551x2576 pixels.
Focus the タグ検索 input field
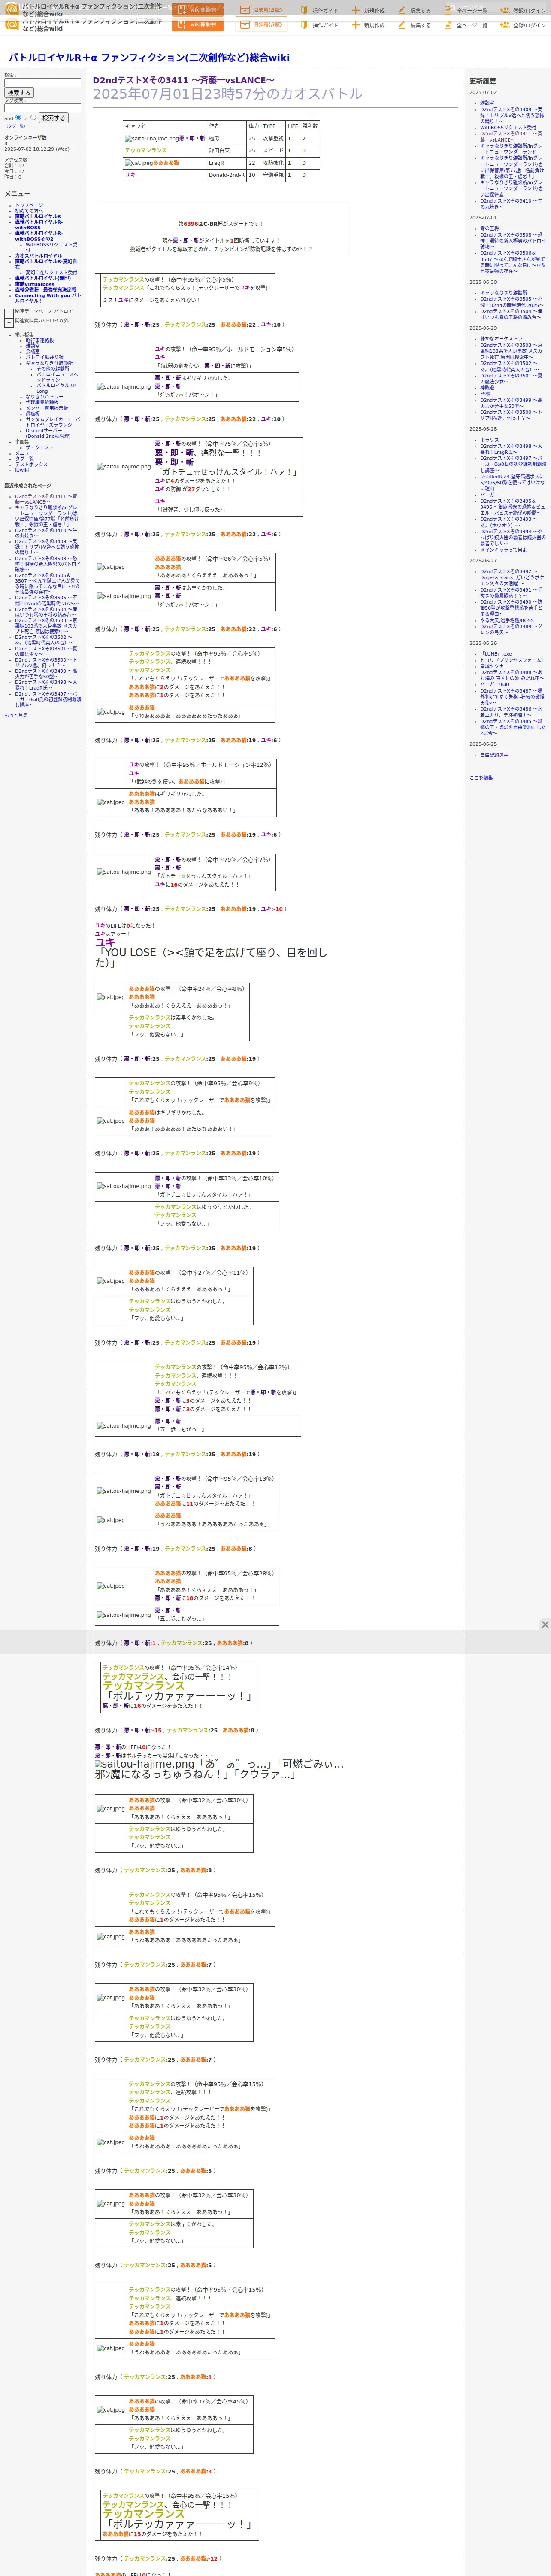point(42,108)
